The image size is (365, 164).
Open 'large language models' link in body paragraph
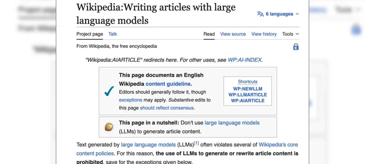click(148, 145)
